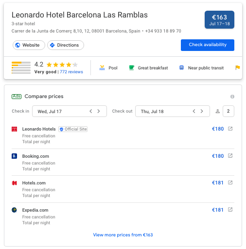The height and width of the screenshot is (249, 246).
Task: Open the hotel Website button
Action: [x=29, y=45]
